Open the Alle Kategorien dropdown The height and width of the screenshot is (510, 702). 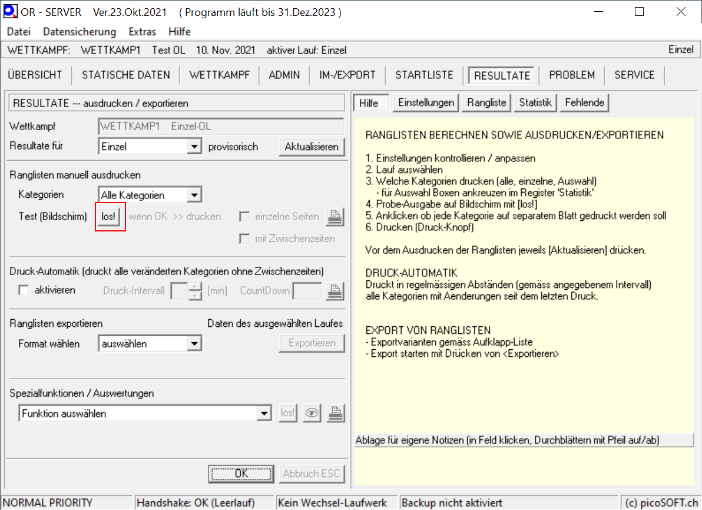(194, 195)
